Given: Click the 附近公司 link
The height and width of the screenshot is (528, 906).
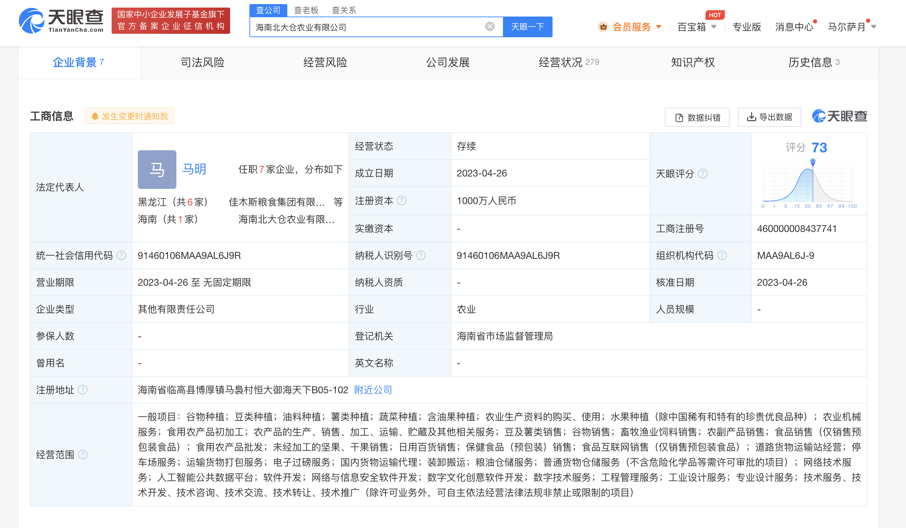Looking at the screenshot, I should click(373, 390).
